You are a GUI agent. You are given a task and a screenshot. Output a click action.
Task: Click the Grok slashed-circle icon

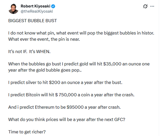145,6
